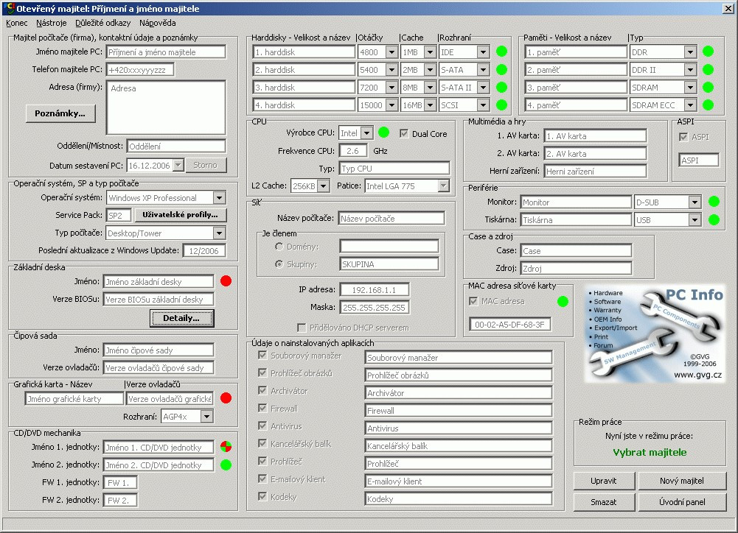
Task: Open the Důležité odkazy menu
Action: click(103, 23)
